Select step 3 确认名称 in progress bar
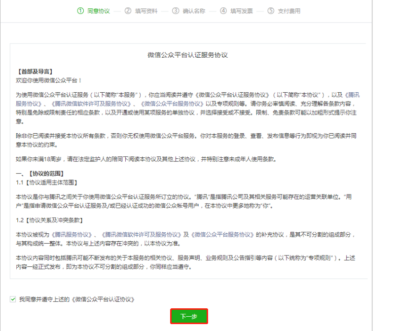The image size is (394, 331). pyautogui.click(x=189, y=11)
